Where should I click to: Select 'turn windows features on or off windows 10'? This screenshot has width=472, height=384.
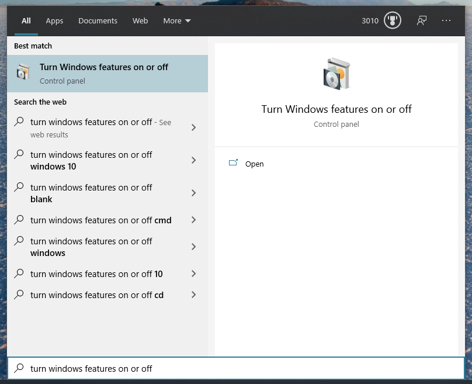tap(107, 160)
